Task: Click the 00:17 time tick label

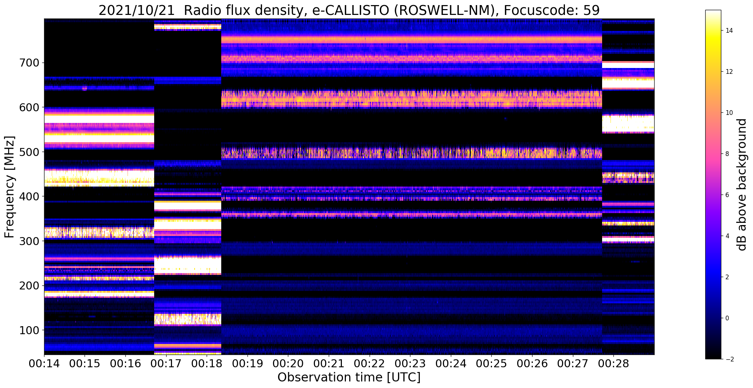Action: coord(166,364)
